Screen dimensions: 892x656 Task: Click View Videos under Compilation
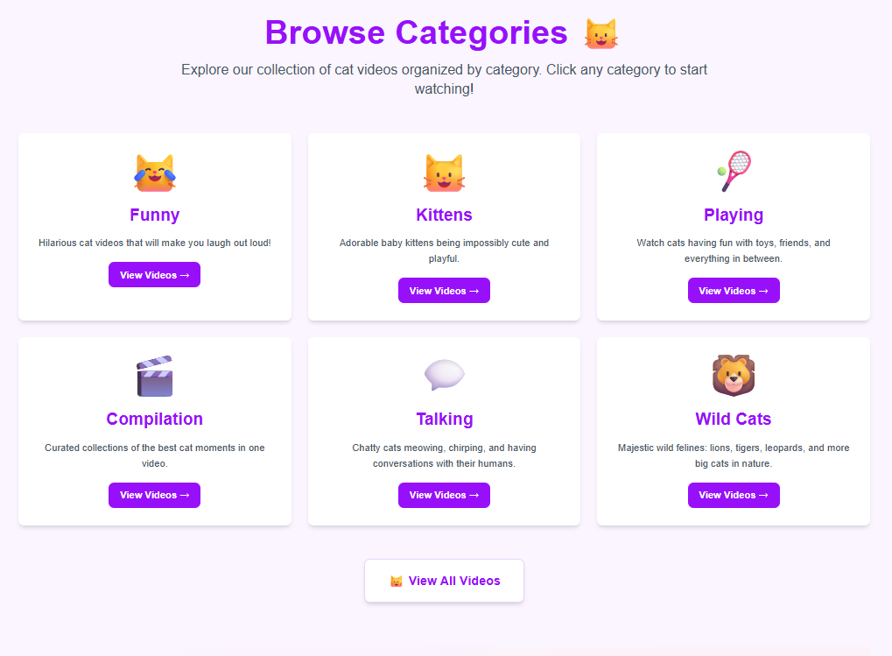coord(154,495)
